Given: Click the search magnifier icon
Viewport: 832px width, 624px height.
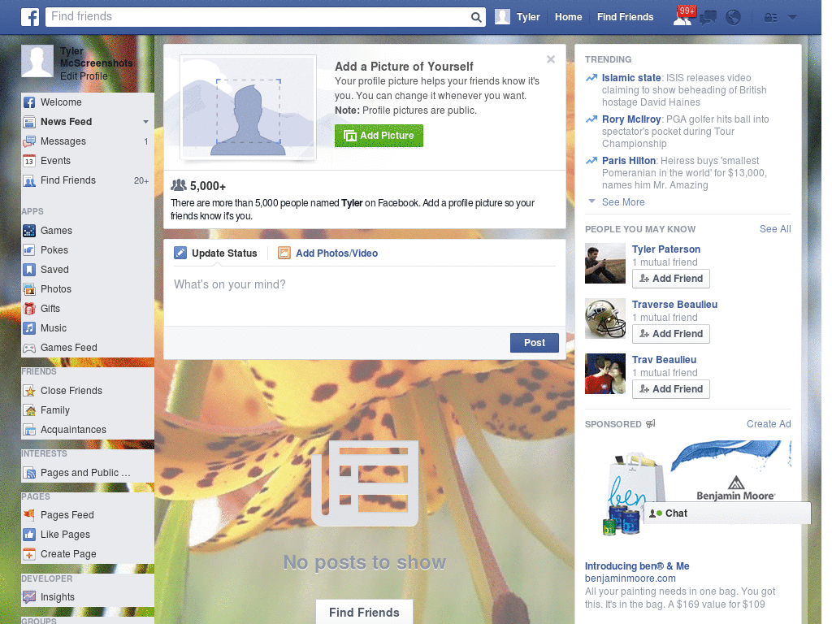Looking at the screenshot, I should pos(476,17).
